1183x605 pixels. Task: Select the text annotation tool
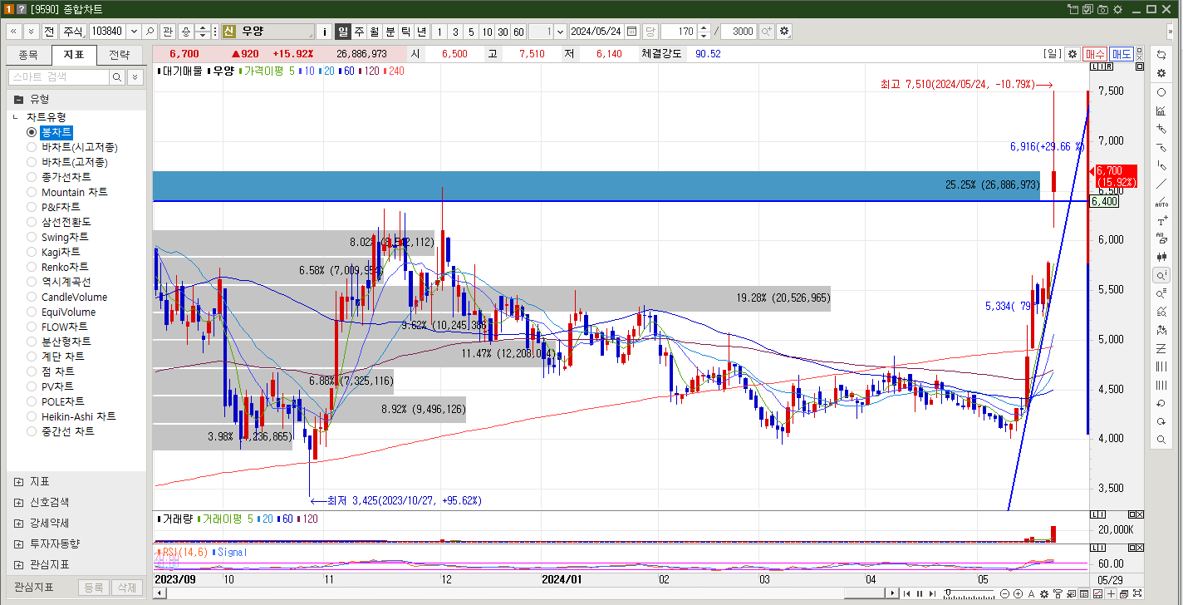tap(1161, 220)
